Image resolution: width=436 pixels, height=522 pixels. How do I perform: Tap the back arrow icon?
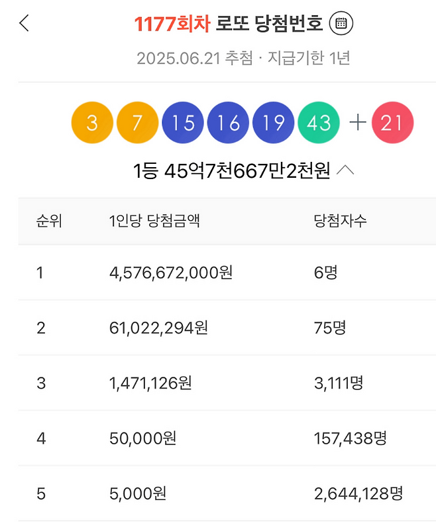25,24
